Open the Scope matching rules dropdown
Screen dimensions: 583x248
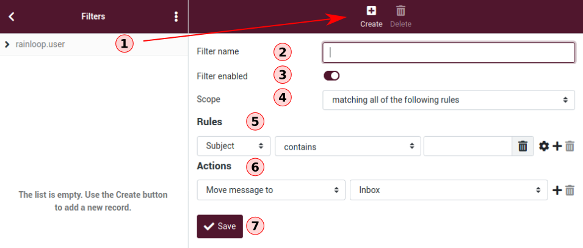point(449,100)
